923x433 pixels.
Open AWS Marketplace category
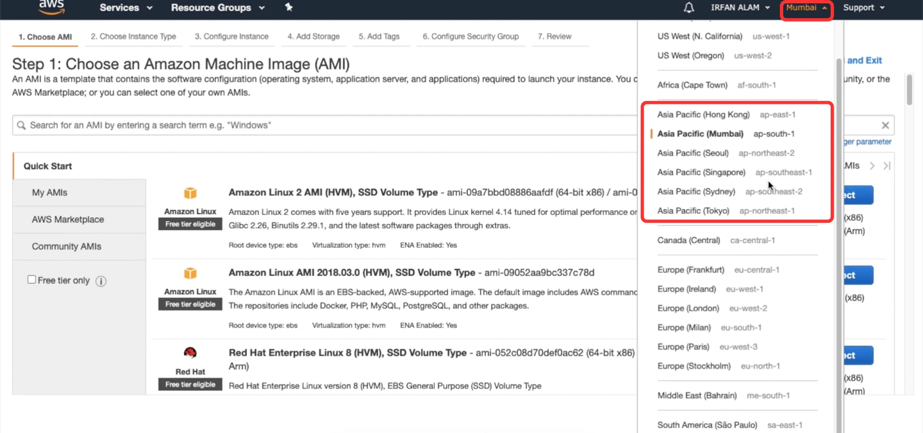pos(80,220)
